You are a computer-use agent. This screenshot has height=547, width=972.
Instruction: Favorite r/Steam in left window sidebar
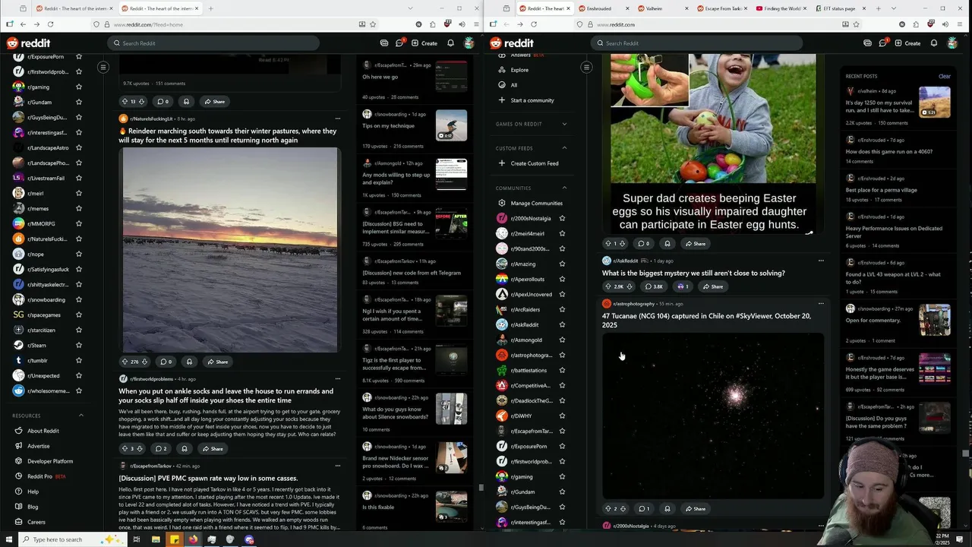[x=78, y=345]
